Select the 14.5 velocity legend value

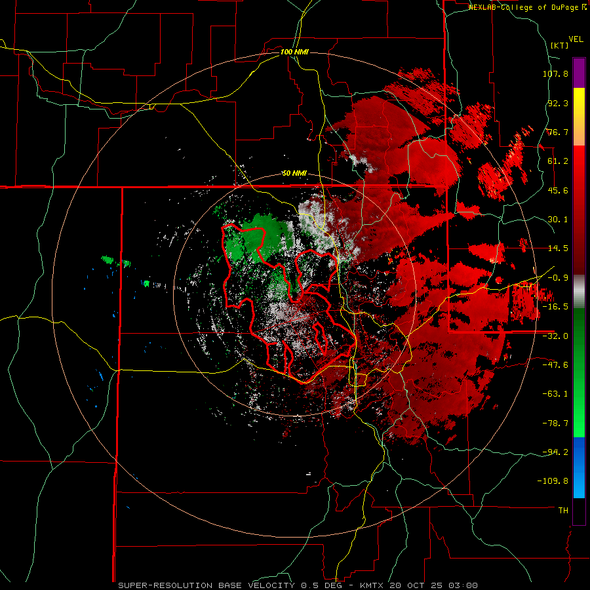558,248
